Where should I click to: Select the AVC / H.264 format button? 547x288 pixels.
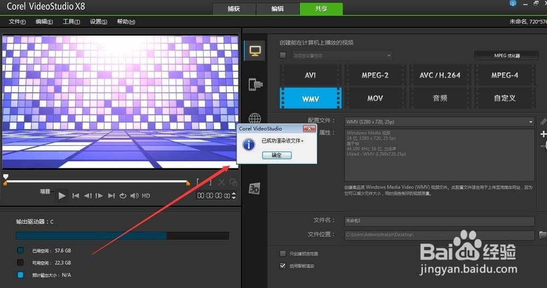(x=440, y=75)
